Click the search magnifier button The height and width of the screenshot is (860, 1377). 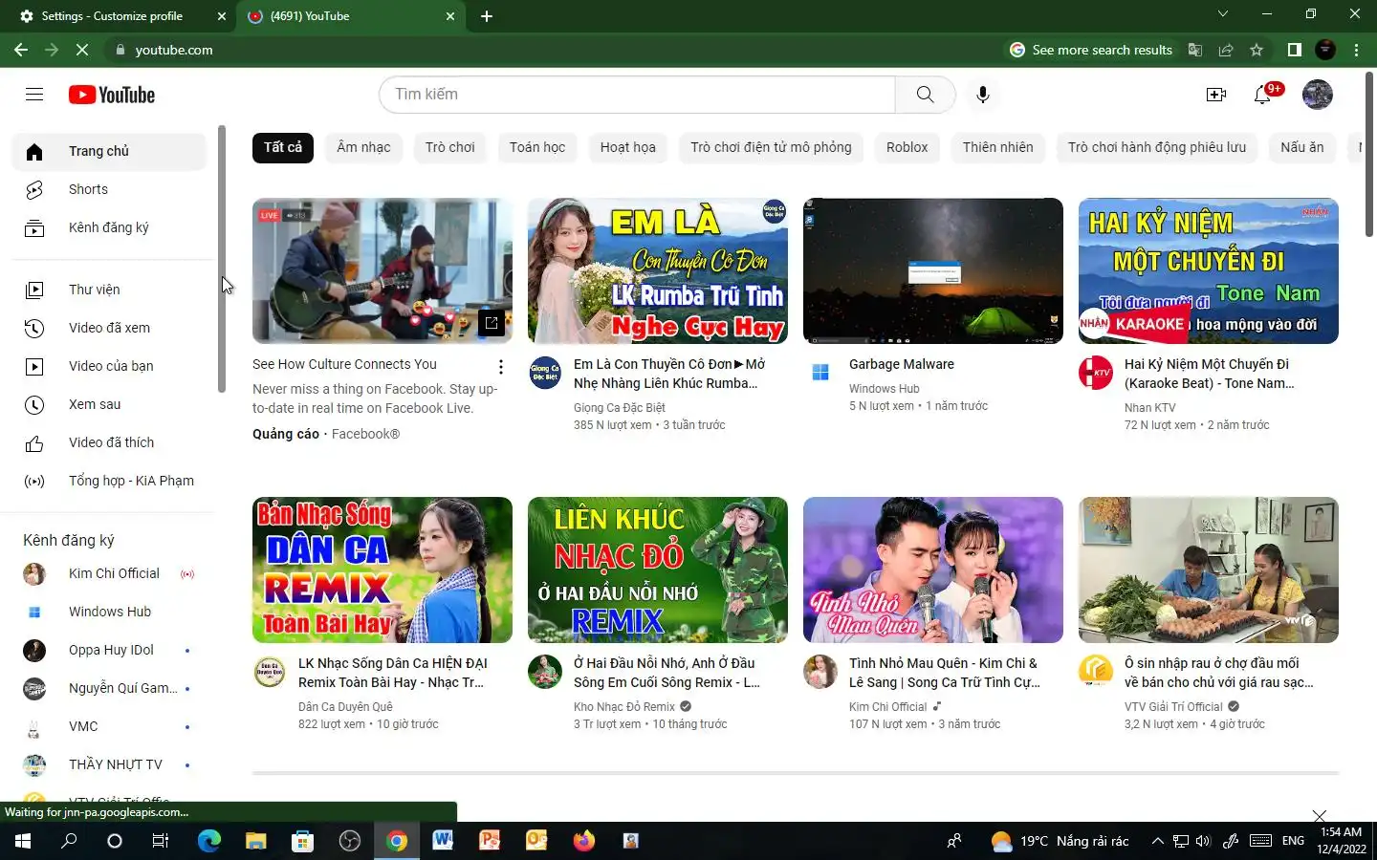(925, 94)
